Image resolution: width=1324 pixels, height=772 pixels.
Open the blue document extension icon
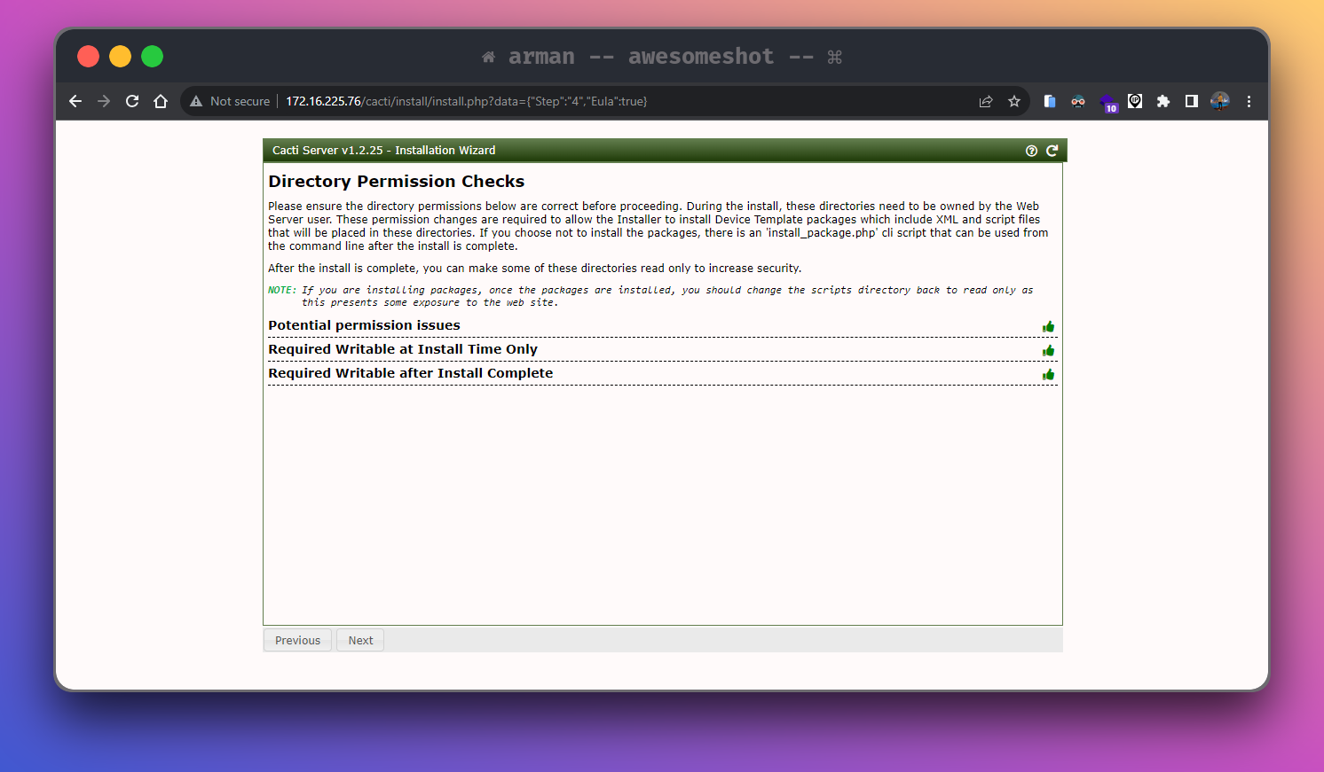click(x=1050, y=101)
